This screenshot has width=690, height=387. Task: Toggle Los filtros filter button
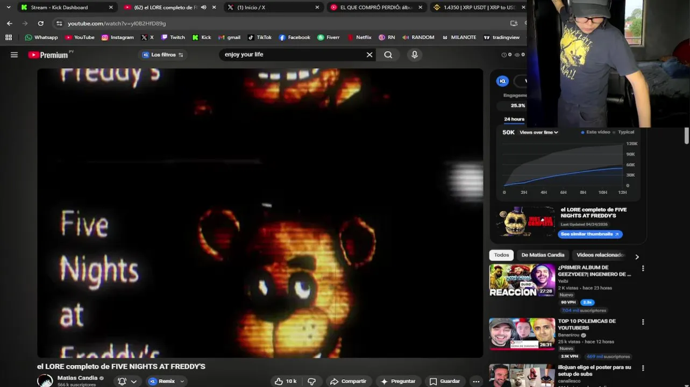162,55
